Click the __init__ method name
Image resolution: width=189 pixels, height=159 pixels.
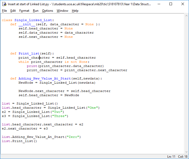point(27,24)
